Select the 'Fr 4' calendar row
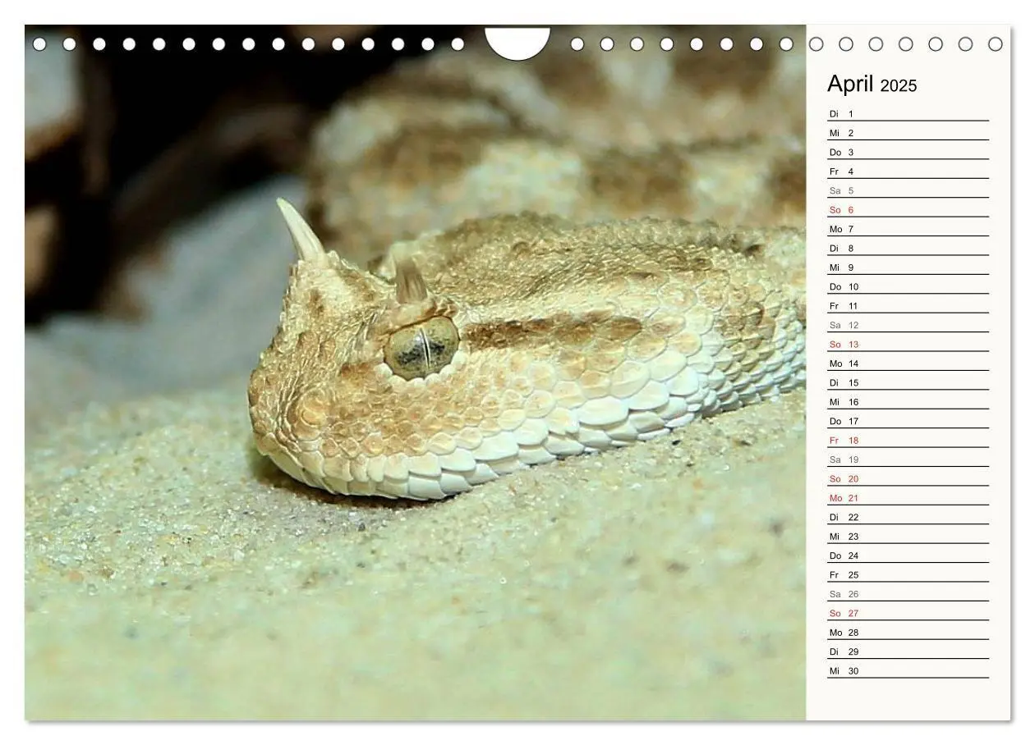 click(908, 171)
